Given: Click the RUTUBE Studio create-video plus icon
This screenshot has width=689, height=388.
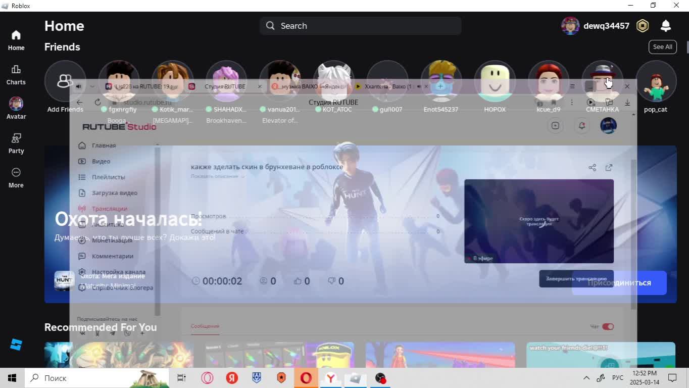Looking at the screenshot, I should pyautogui.click(x=555, y=126).
